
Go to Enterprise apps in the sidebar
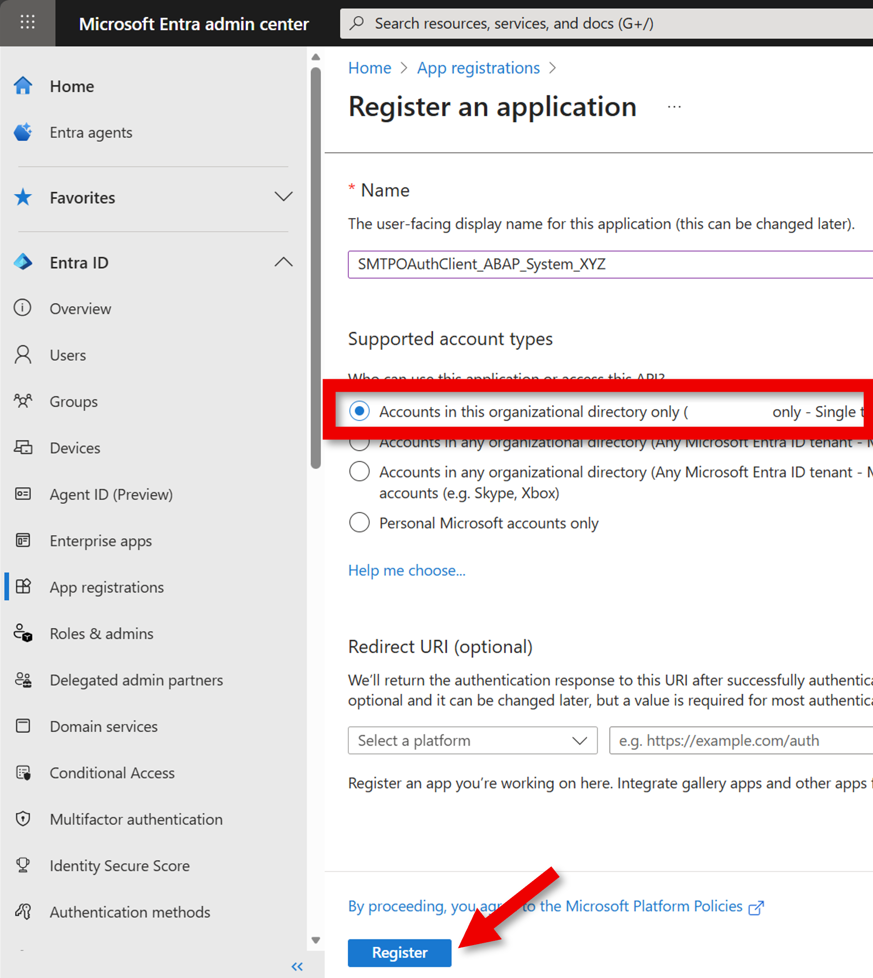(x=101, y=541)
